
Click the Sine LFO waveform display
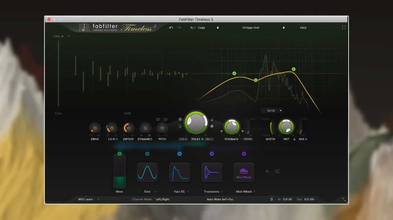point(147,172)
